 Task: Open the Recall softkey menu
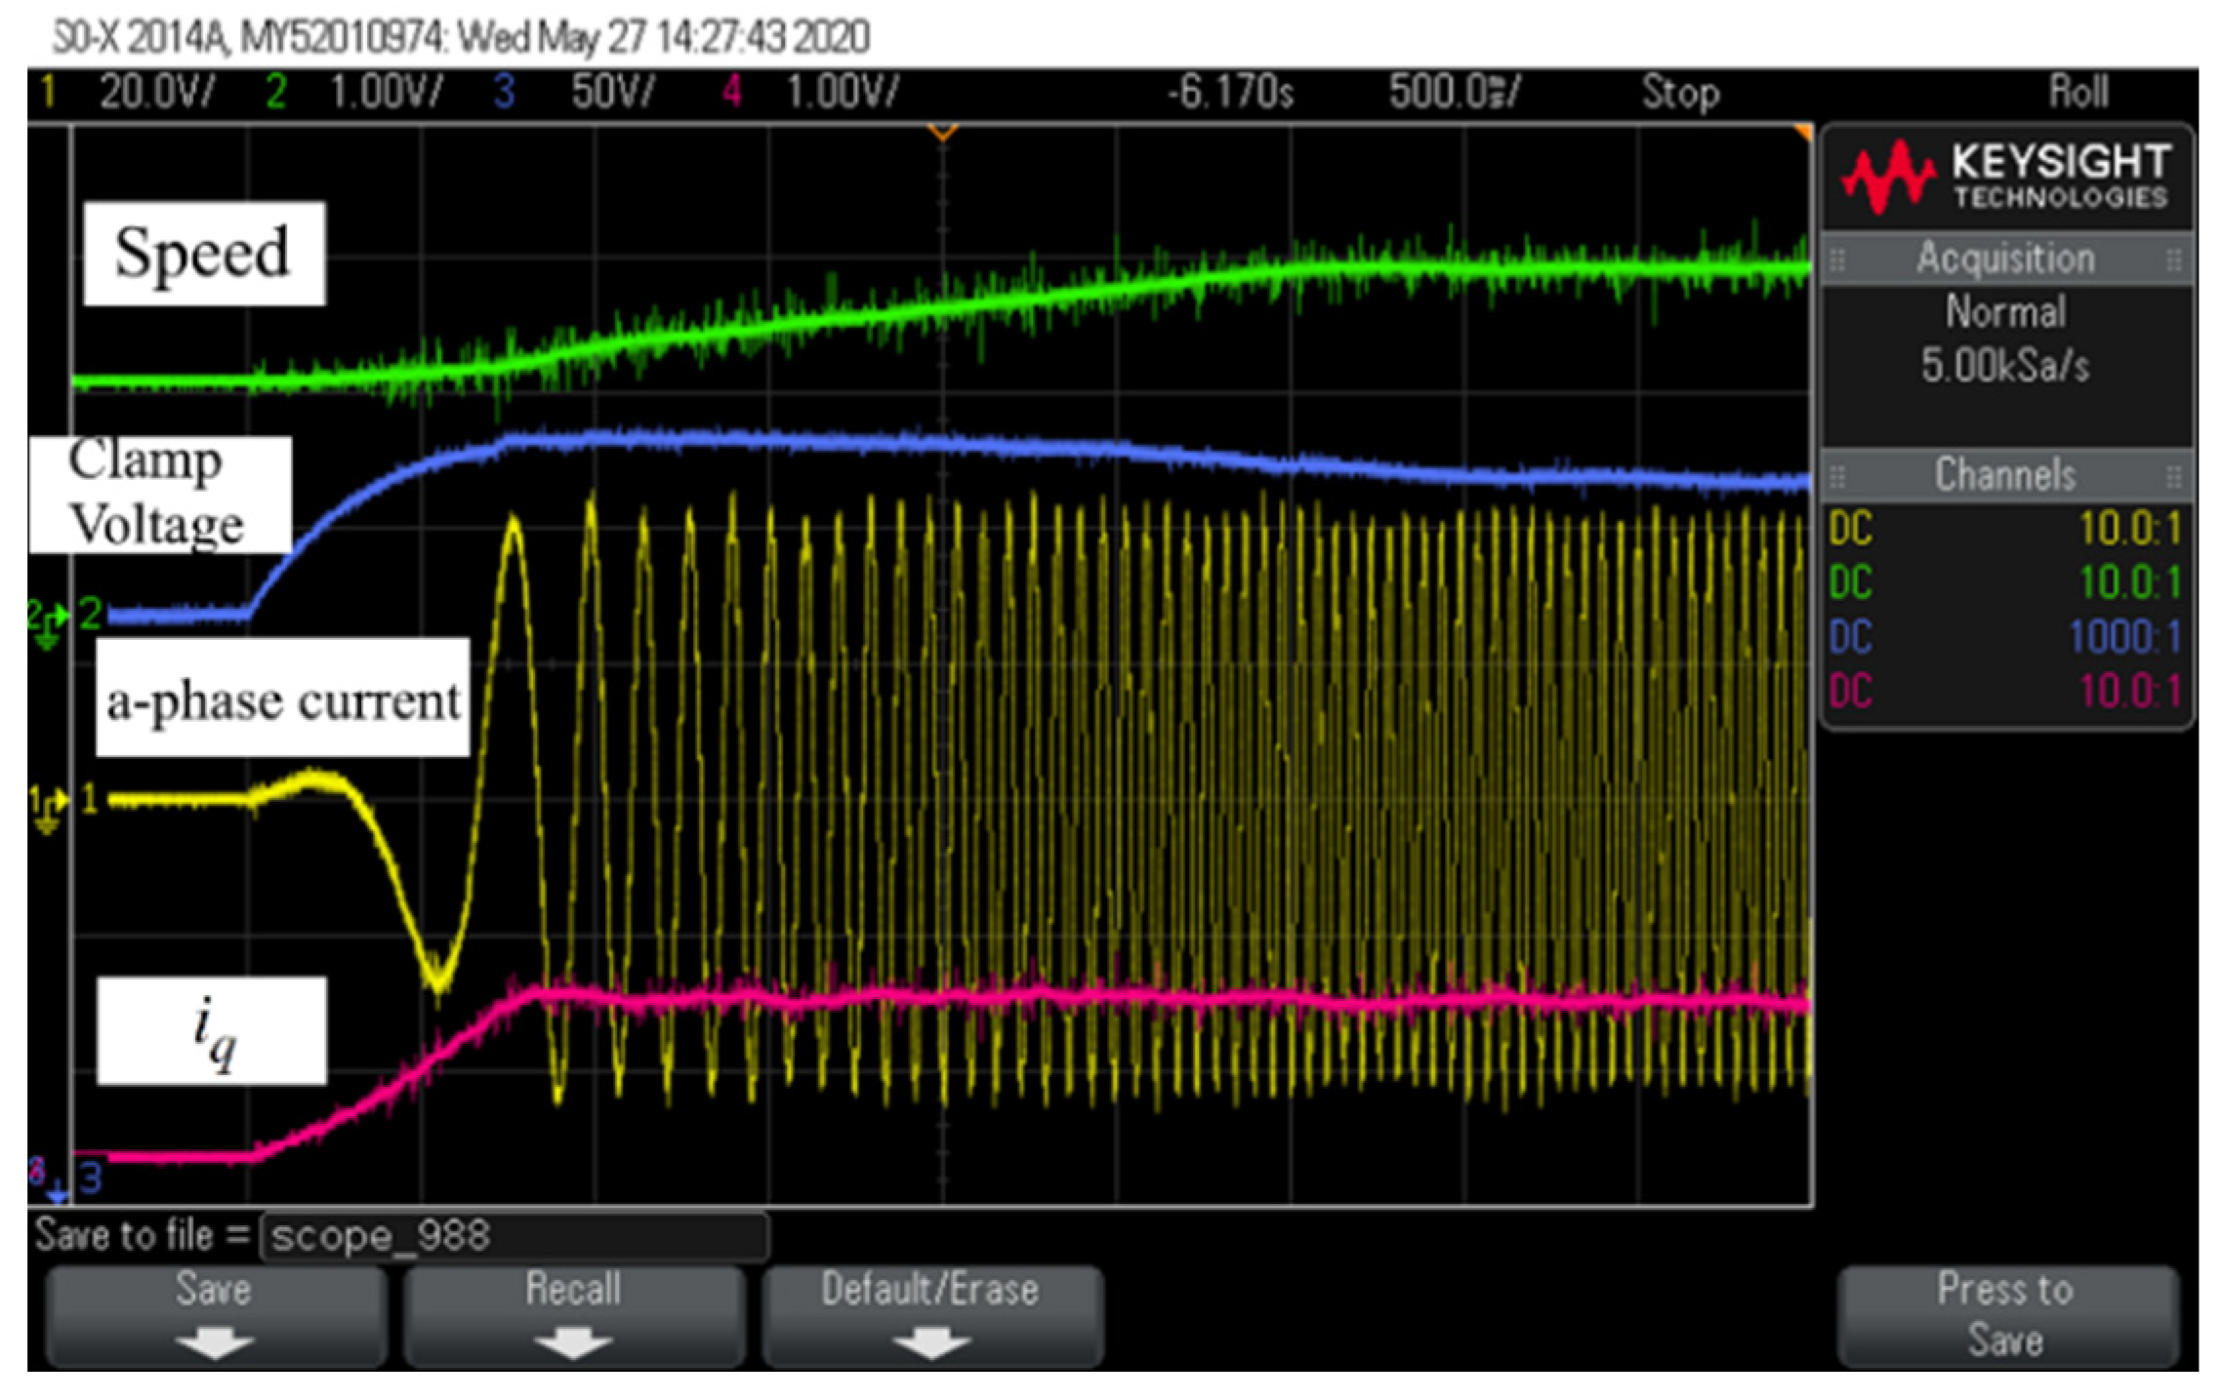point(573,1314)
